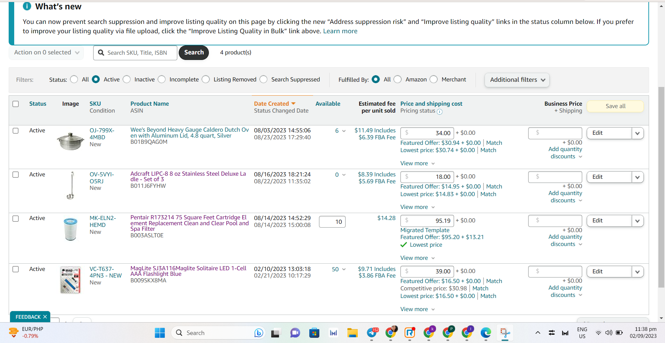The height and width of the screenshot is (343, 665).
Task: Click the Search SKU, Title, ISBN field
Action: pyautogui.click(x=135, y=53)
